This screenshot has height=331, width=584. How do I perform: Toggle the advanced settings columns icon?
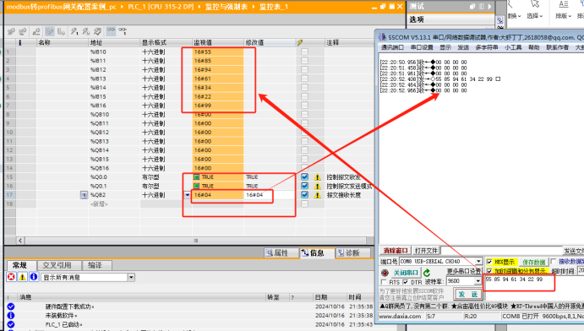[x=61, y=31]
